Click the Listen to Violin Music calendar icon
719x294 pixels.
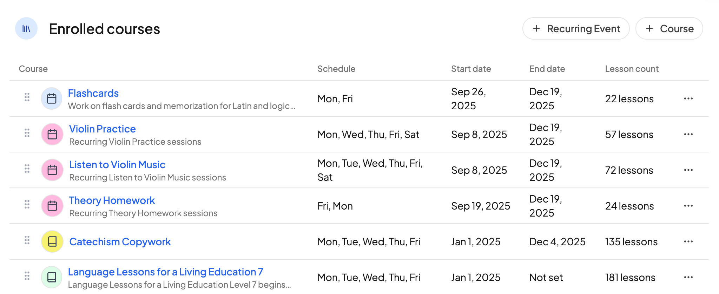tap(52, 170)
